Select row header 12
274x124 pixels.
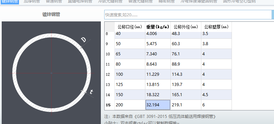110,74
